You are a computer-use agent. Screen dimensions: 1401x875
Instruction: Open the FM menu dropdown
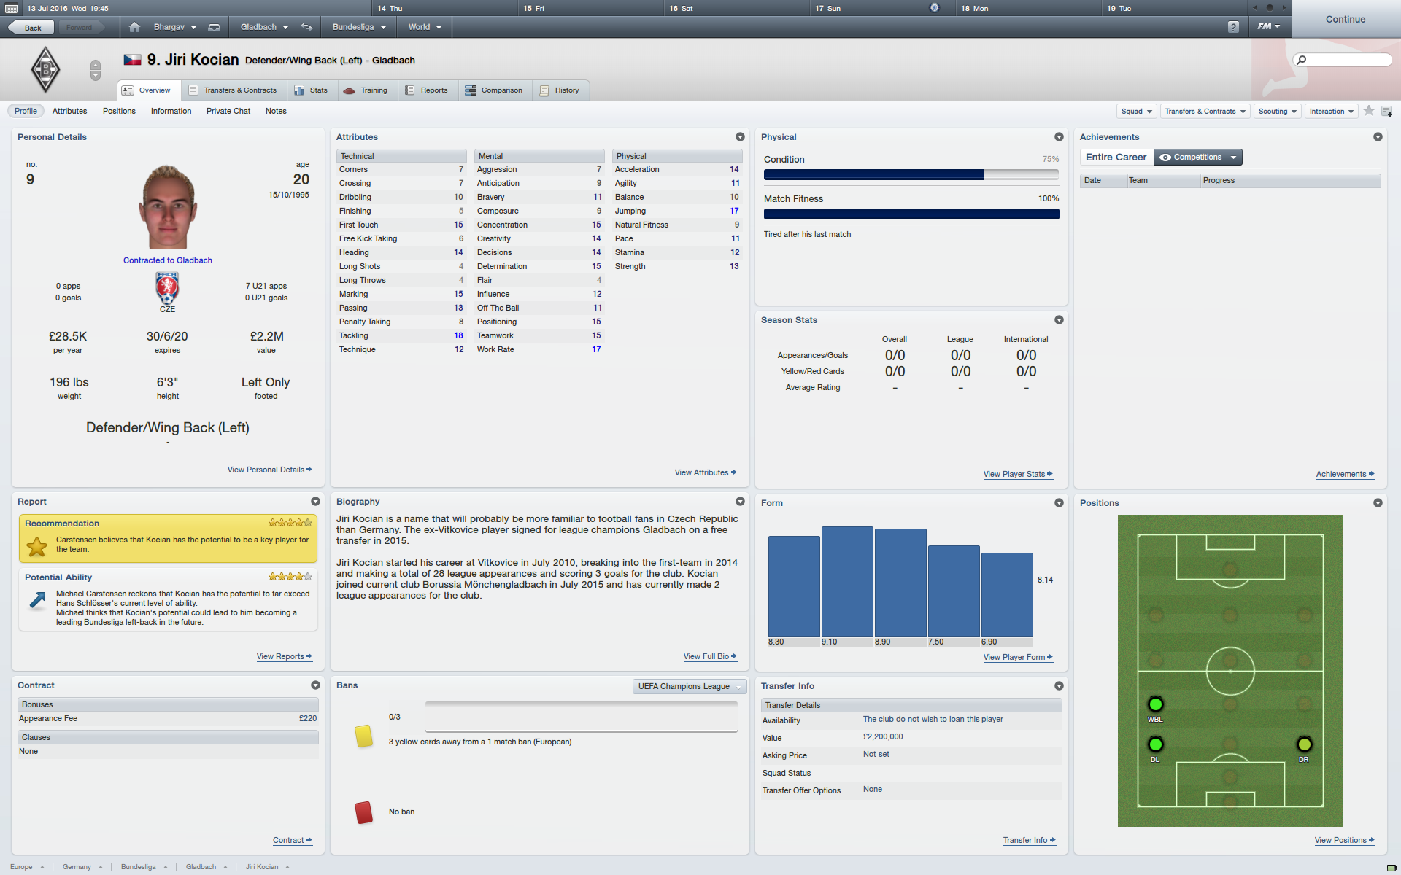click(1268, 27)
